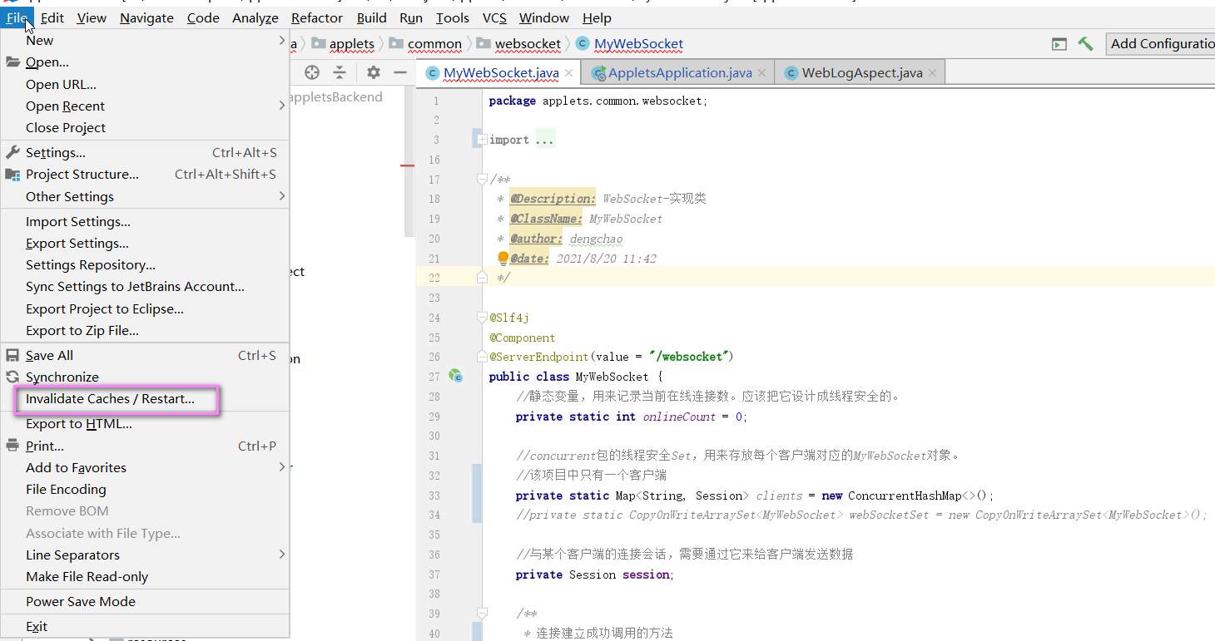
Task: Click the Spring bean gutter icon at line 27
Action: coord(456,376)
